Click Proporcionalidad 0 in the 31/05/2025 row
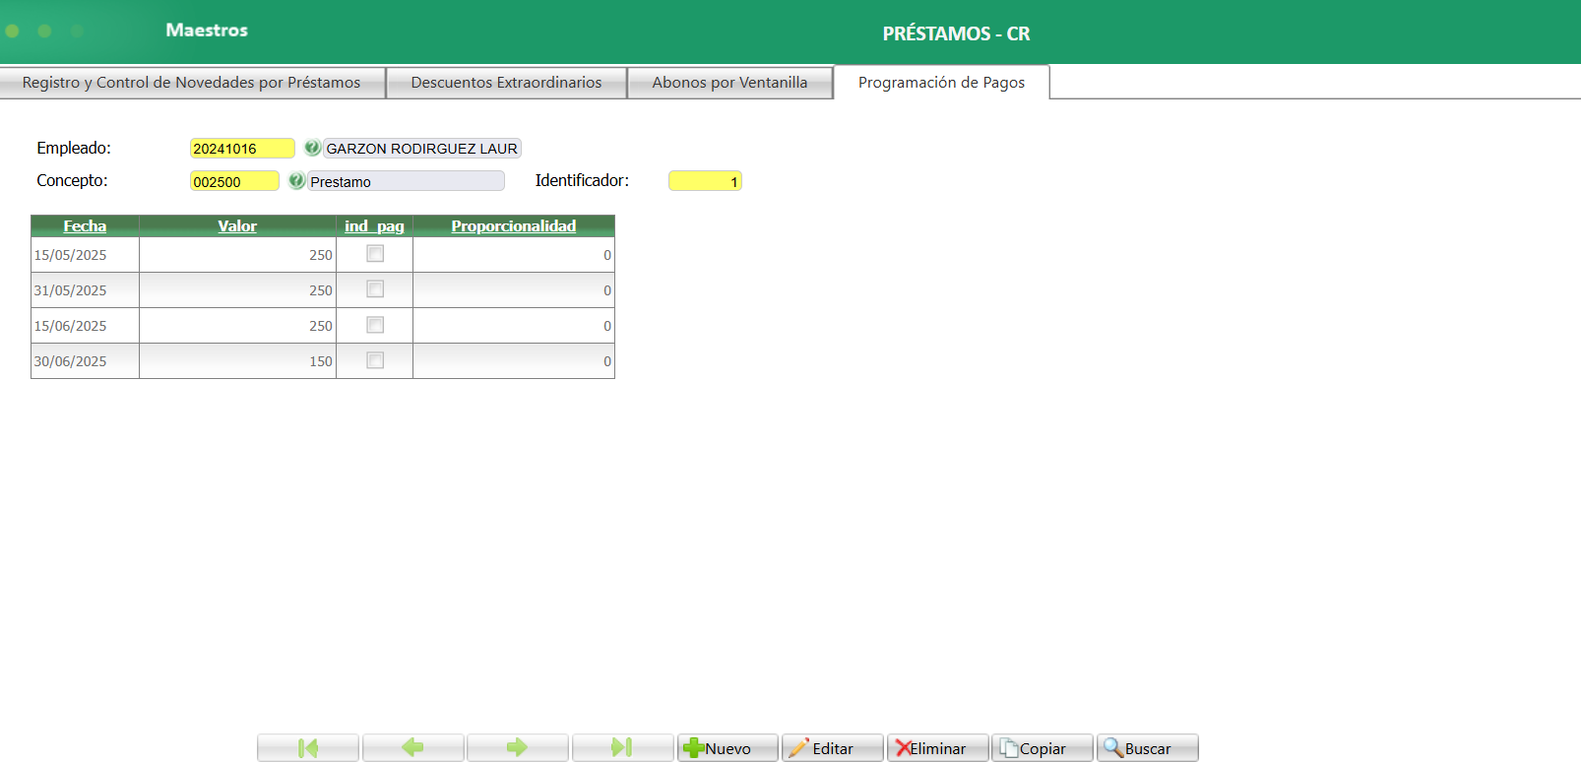Image resolution: width=1581 pixels, height=762 pixels. 514,290
